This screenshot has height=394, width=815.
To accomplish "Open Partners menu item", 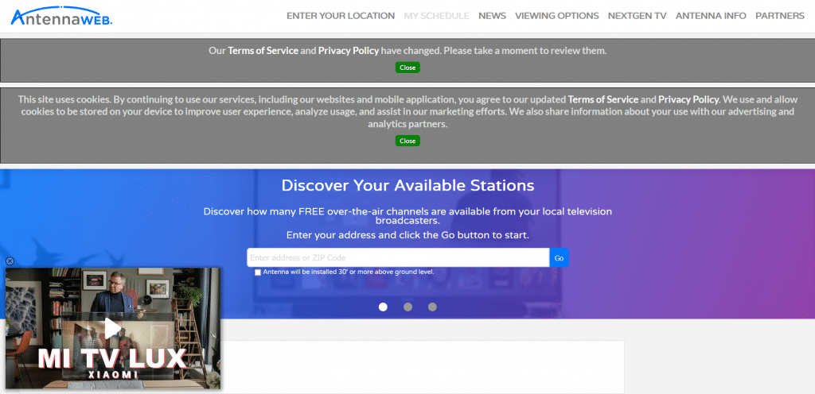I will tap(780, 16).
